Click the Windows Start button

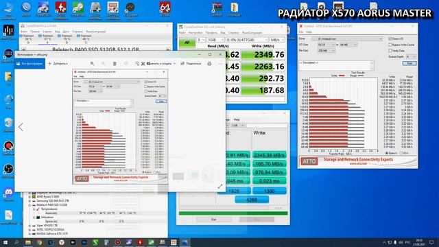5,242
